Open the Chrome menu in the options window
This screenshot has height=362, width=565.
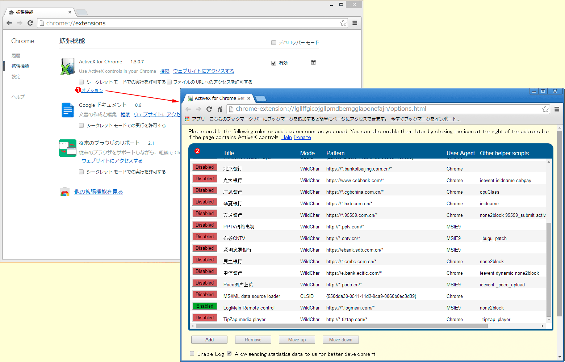(x=557, y=109)
